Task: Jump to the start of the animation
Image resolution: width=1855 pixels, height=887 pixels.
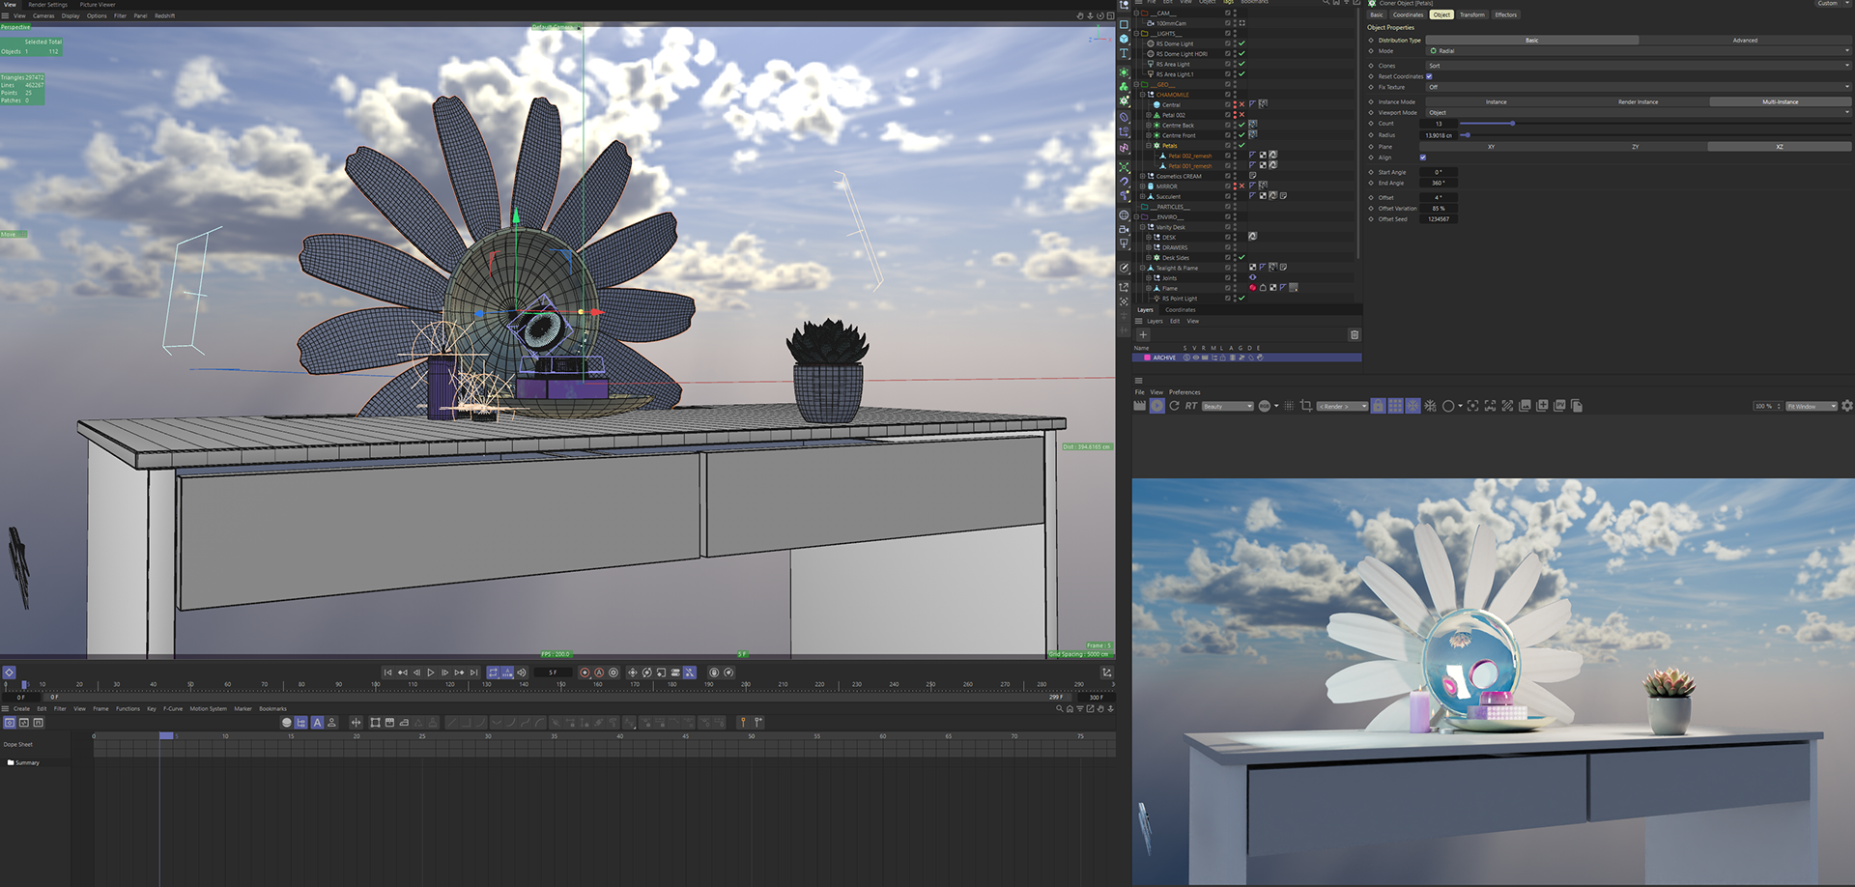Action: [388, 672]
